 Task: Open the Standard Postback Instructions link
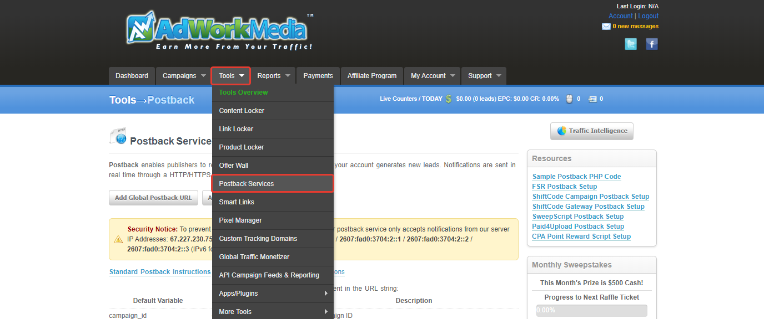tap(159, 271)
